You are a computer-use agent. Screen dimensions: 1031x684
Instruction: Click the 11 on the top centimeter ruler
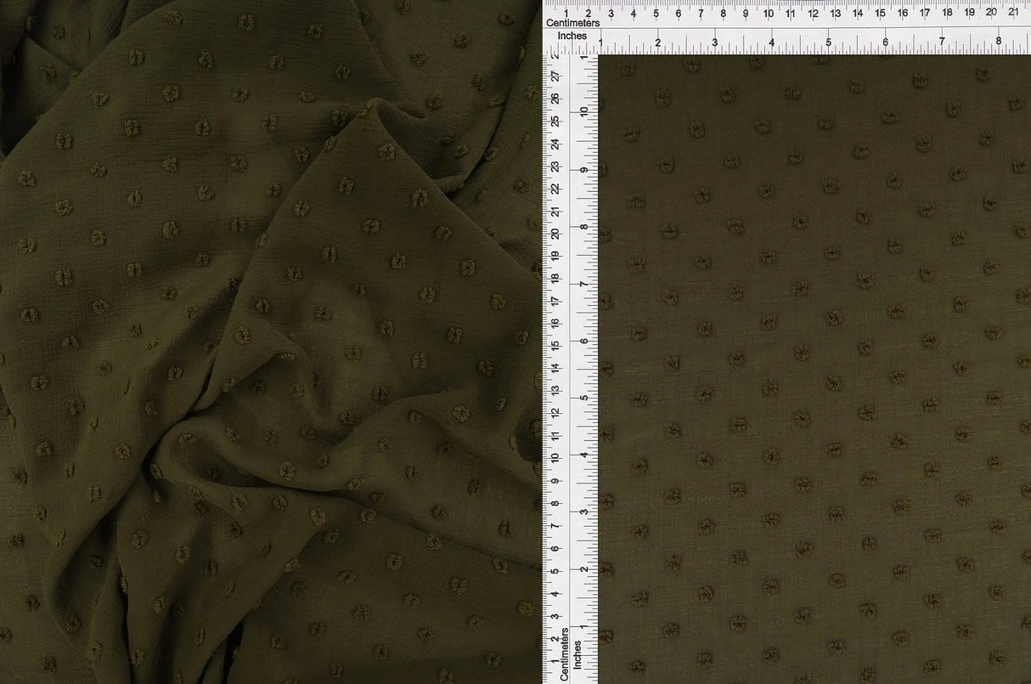tap(791, 14)
